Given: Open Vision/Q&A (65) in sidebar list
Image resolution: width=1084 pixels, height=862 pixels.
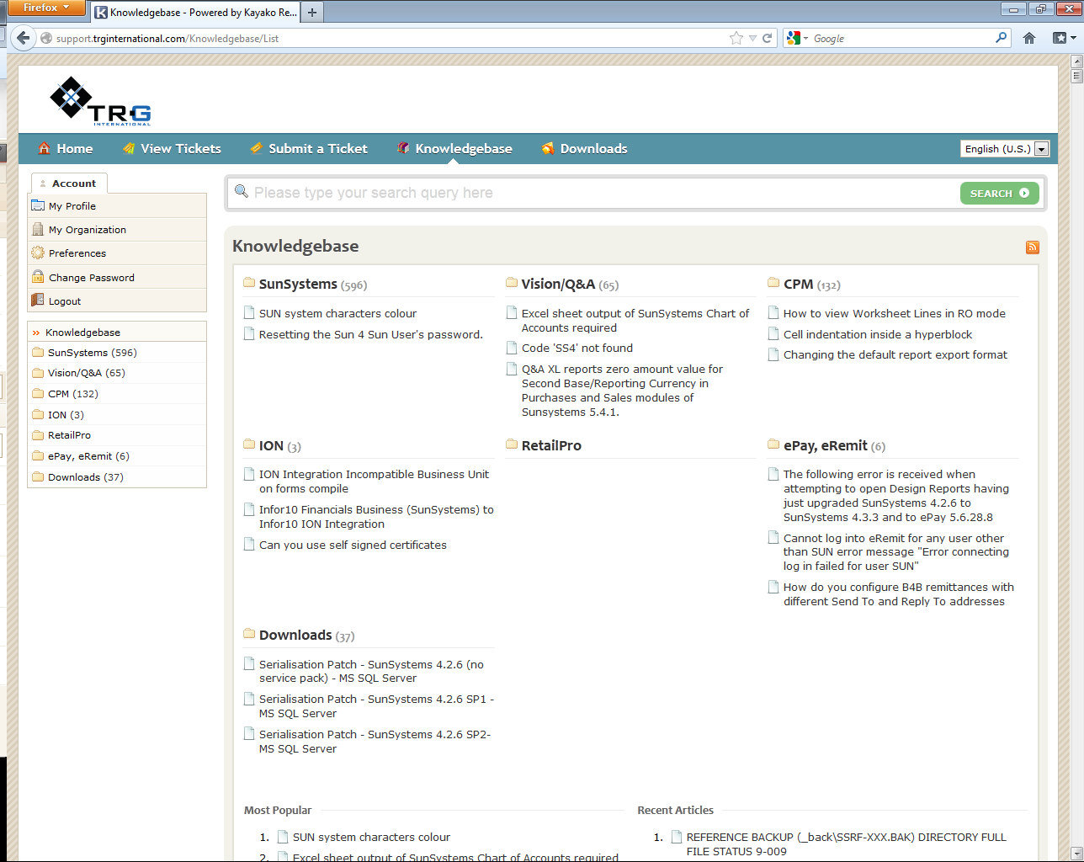Looking at the screenshot, I should (x=87, y=373).
